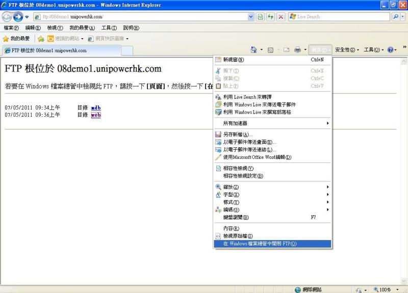The height and width of the screenshot is (293, 408).
Task: Open a new blank tab
Action: point(127,50)
